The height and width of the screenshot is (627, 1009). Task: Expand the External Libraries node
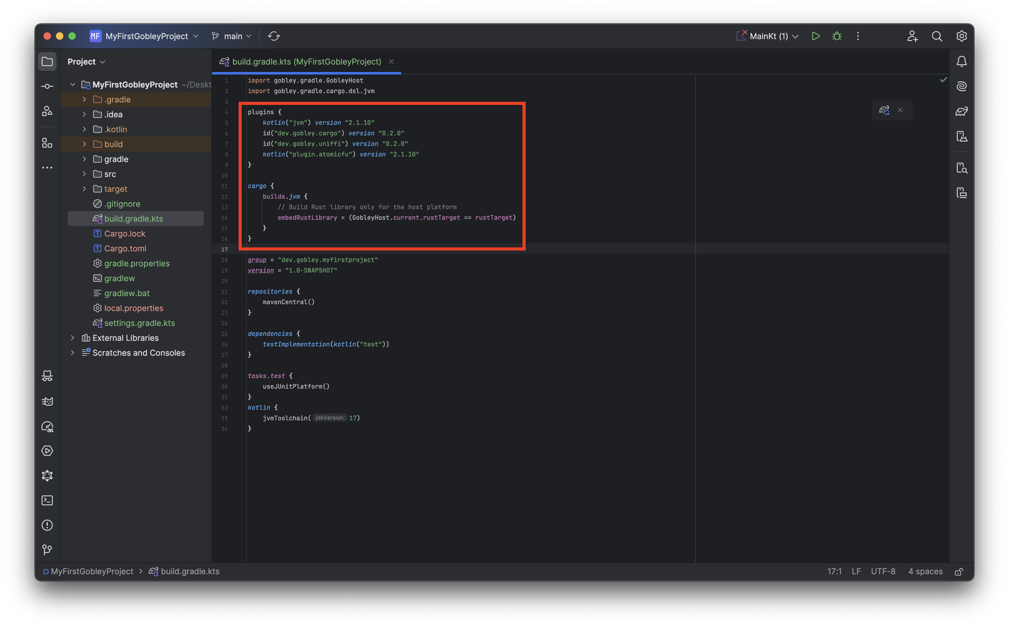(x=73, y=337)
